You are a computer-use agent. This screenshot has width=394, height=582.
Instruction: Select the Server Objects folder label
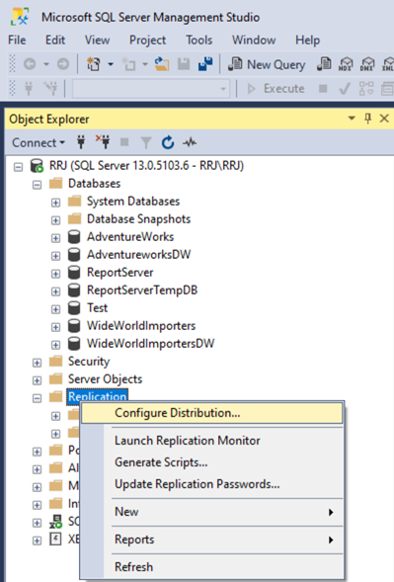(105, 379)
